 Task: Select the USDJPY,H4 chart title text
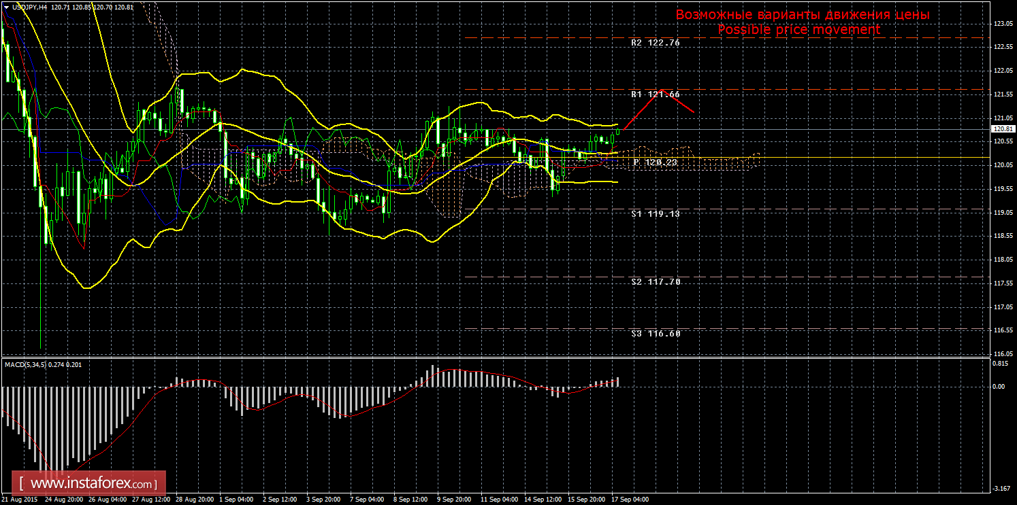click(x=29, y=6)
